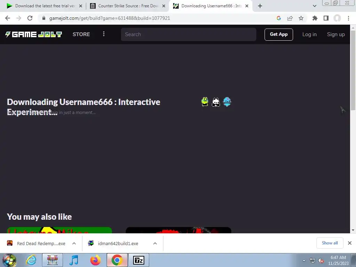Close the downloads bar
Screen dimensions: 356x267
coord(350,243)
